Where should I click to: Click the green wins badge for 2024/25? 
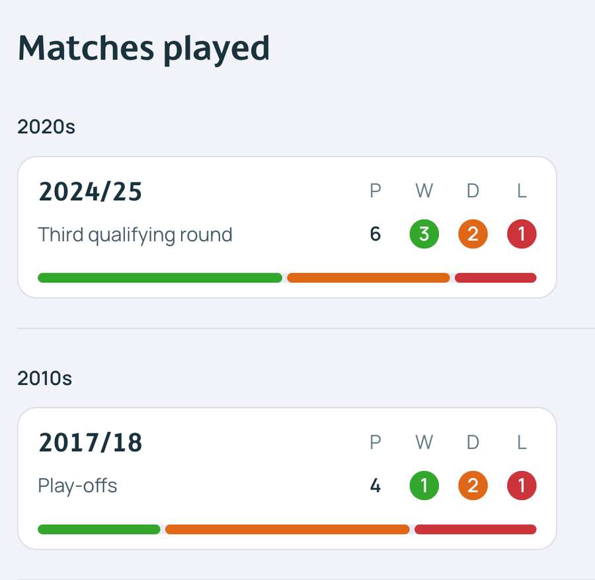424,235
